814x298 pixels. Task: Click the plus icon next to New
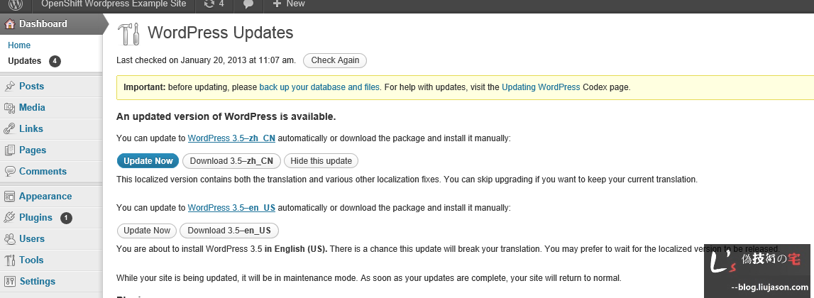pos(277,4)
